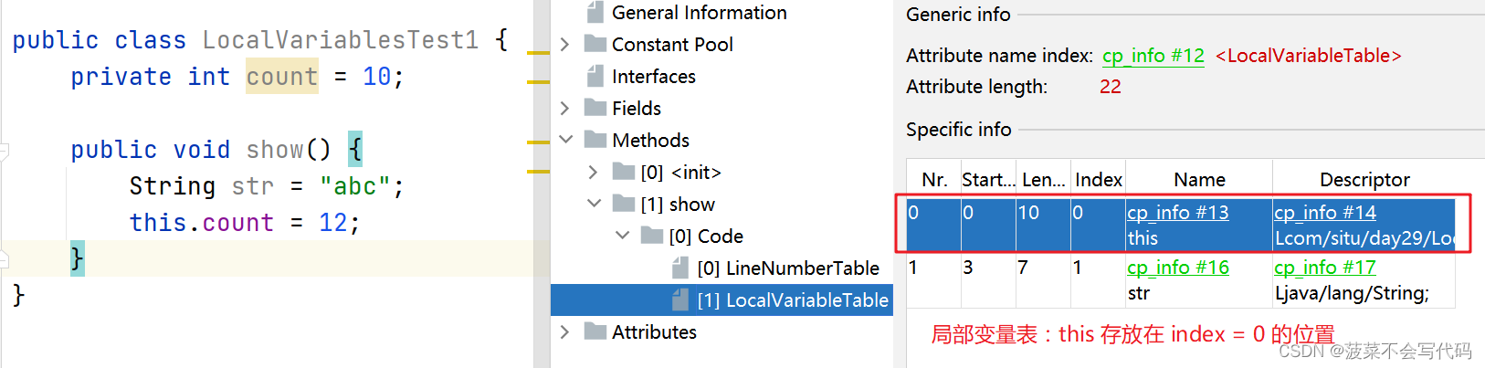Select the Fields tree item
Screen dimensions: 1485x368
(x=636, y=108)
